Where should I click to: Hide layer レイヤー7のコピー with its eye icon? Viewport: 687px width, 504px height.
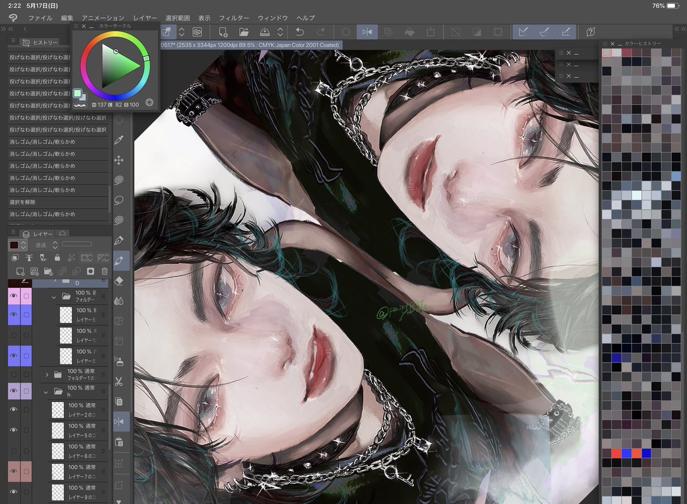tap(13, 471)
